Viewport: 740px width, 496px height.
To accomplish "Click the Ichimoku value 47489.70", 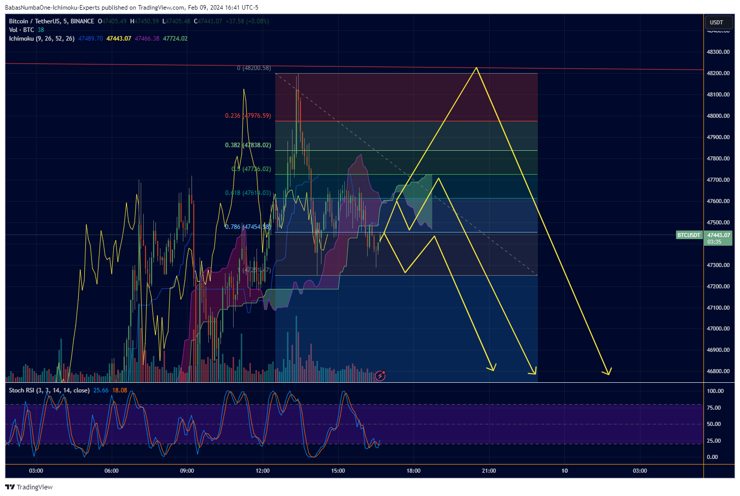I will coord(90,39).
